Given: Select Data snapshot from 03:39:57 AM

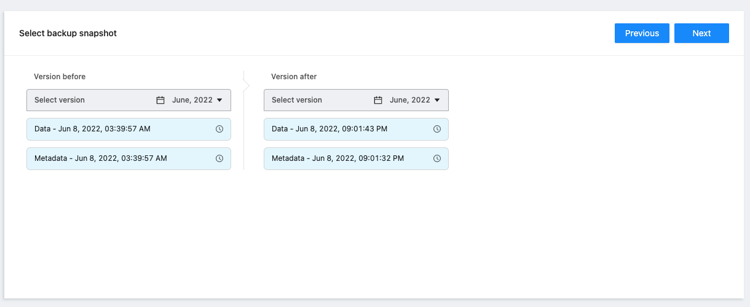Looking at the screenshot, I should pos(92,129).
